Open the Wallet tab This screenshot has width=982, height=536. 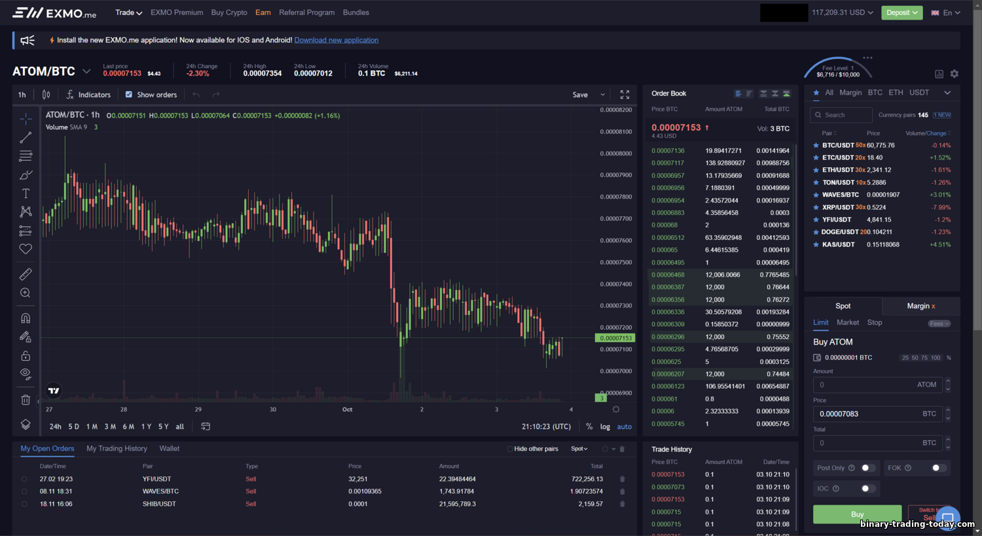point(170,448)
